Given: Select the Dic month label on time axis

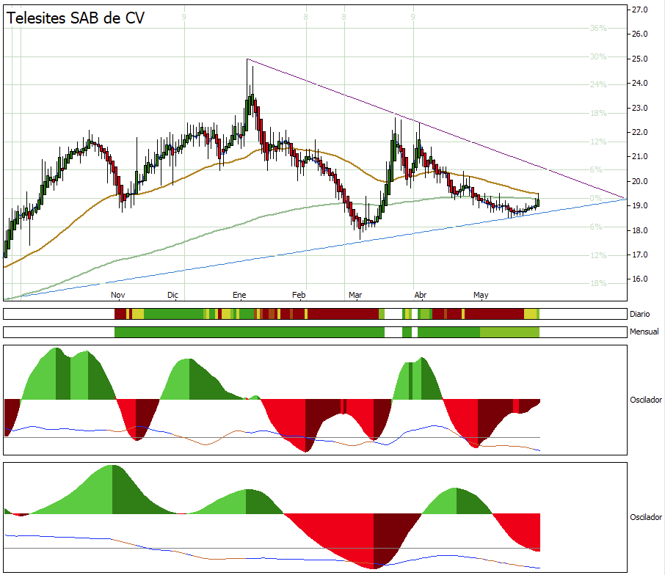Looking at the screenshot, I should click(172, 295).
